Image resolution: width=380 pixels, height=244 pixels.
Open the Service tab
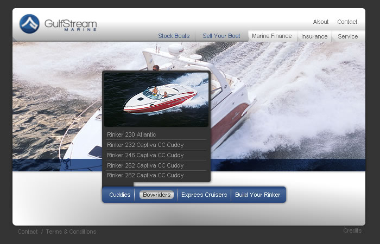348,36
